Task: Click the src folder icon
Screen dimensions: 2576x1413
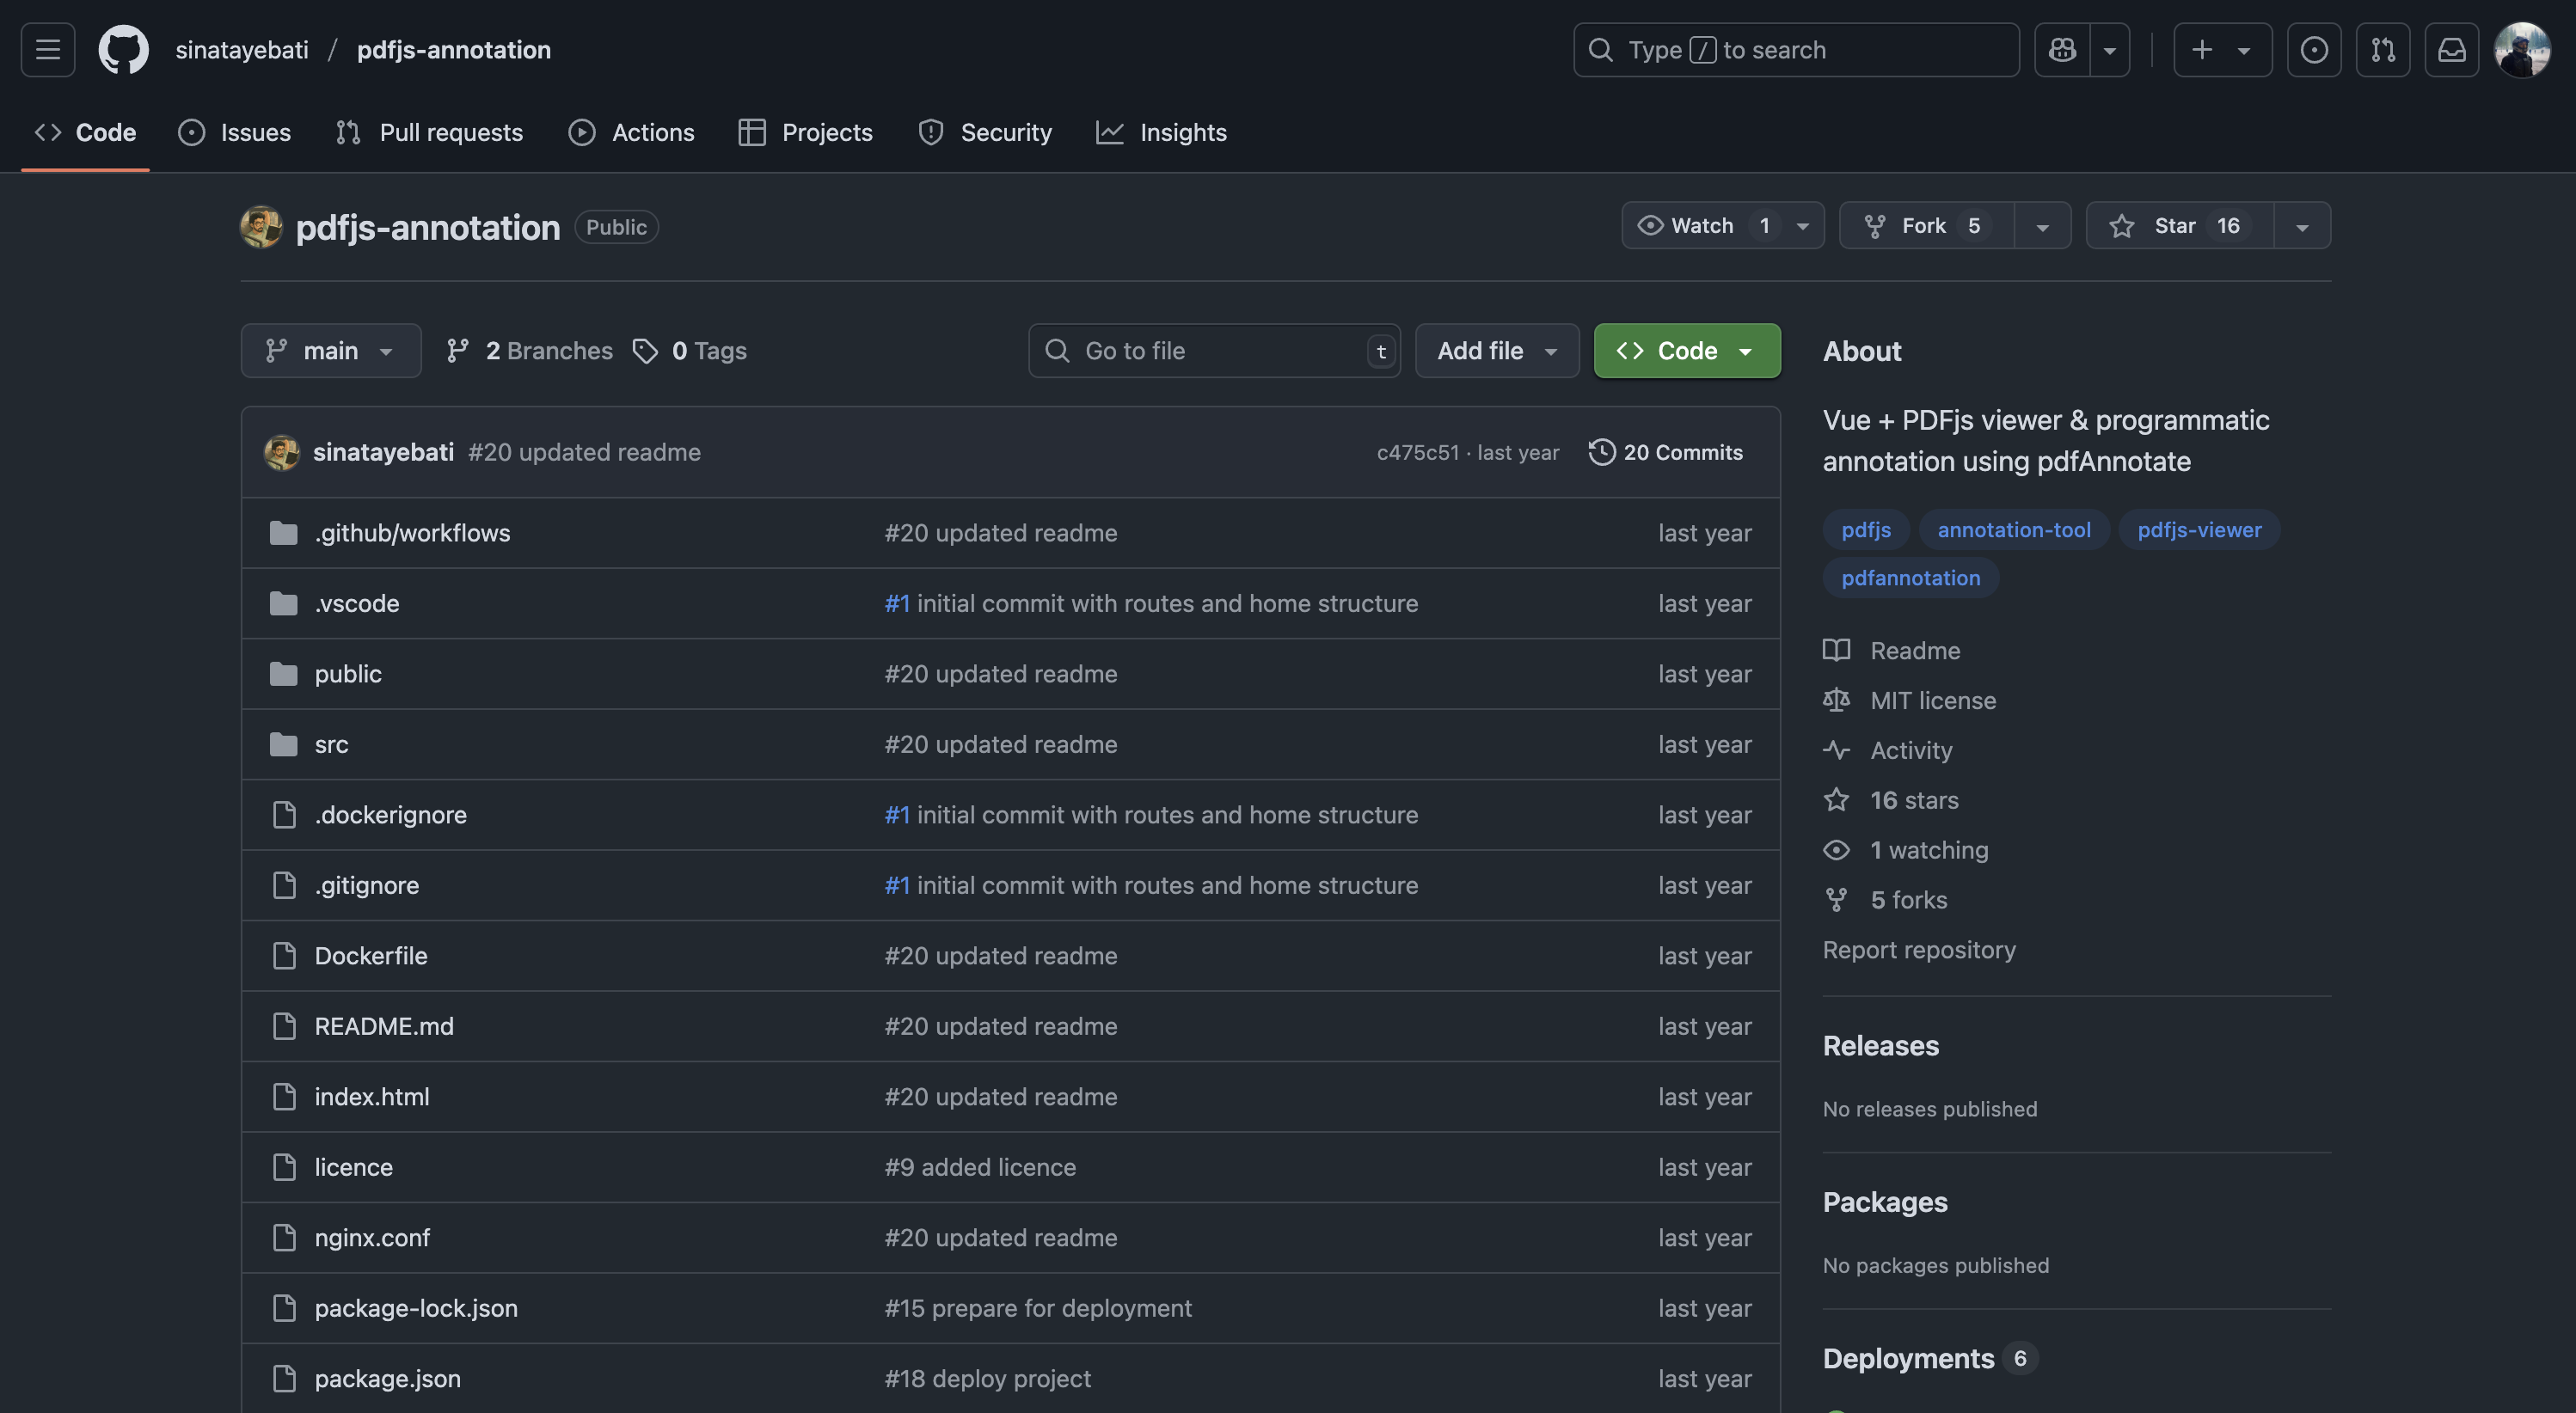Action: point(284,744)
